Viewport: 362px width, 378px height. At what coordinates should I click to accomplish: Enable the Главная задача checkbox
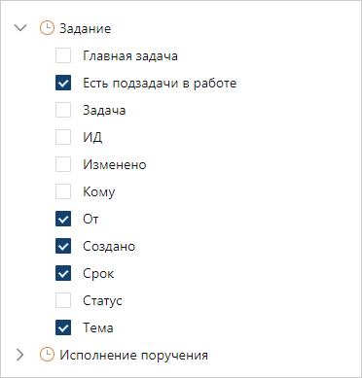[x=63, y=55]
